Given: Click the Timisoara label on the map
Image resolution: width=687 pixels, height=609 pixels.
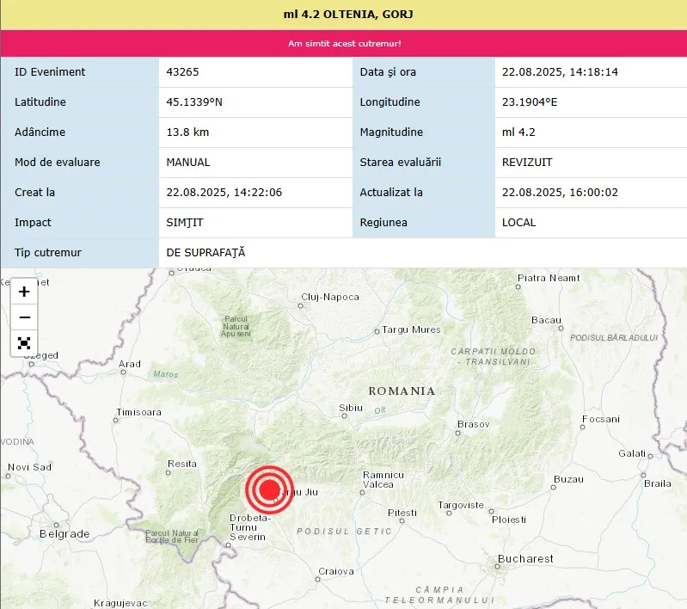Looking at the screenshot, I should (138, 413).
